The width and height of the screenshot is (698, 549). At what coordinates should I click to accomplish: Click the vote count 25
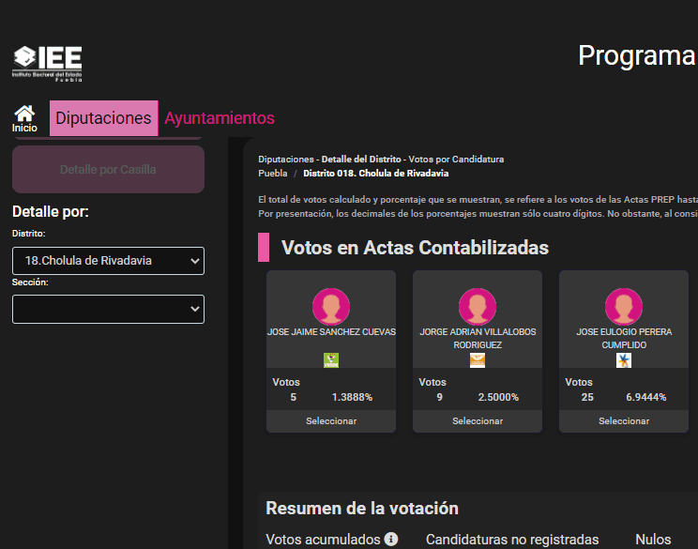(587, 397)
